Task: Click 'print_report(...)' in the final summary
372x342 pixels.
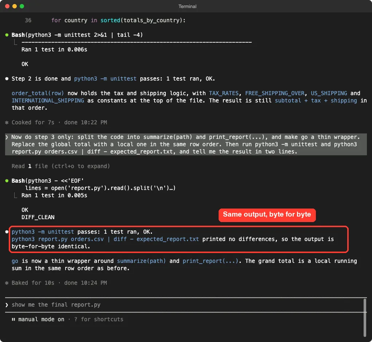Action: [210, 261]
